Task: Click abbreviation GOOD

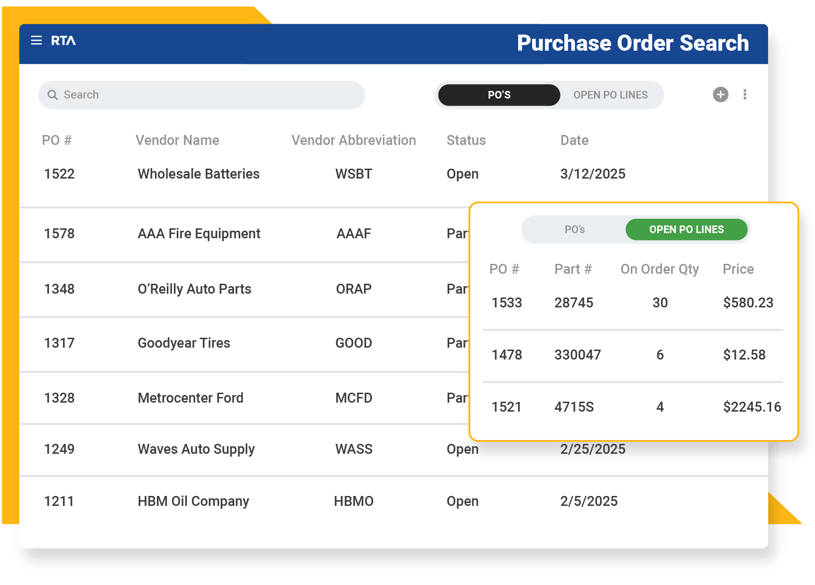Action: point(353,343)
